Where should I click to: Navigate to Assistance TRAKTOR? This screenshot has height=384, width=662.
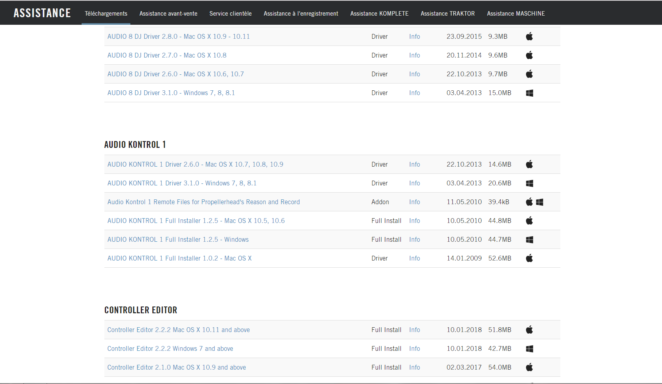pos(448,14)
